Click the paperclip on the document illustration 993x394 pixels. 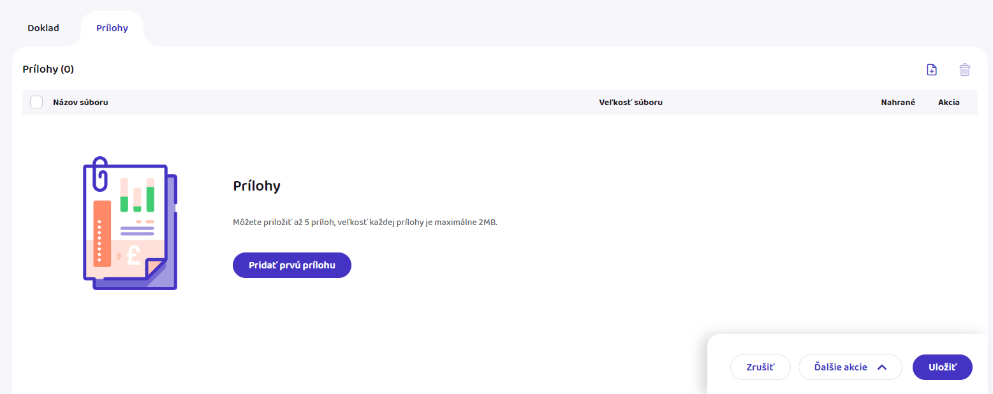tap(99, 173)
